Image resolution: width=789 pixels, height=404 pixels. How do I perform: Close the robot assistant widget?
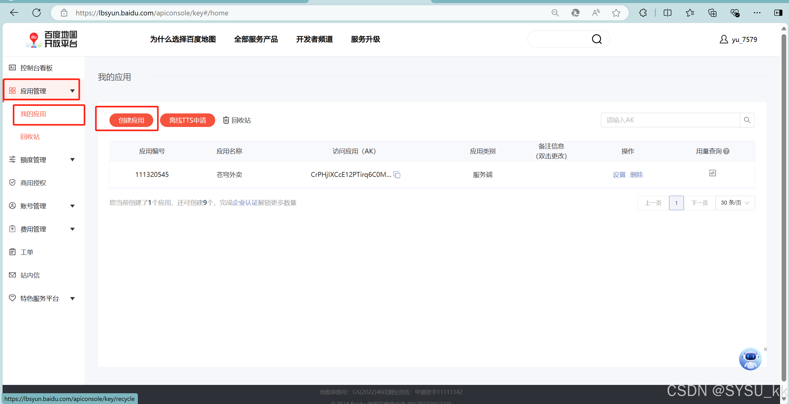click(765, 349)
